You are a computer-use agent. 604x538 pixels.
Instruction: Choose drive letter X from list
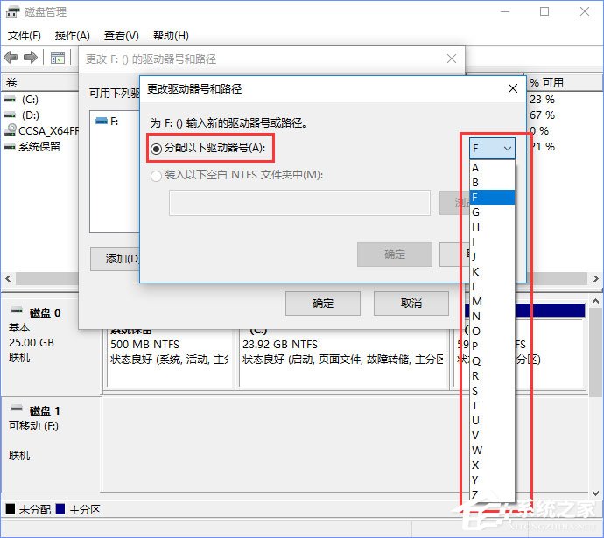(492, 465)
